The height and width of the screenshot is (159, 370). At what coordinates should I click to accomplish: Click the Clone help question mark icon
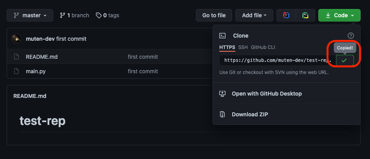pyautogui.click(x=351, y=36)
